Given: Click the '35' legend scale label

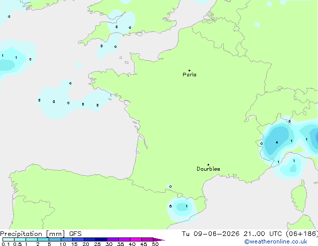Looking at the screenshot, I should tap(120, 244).
